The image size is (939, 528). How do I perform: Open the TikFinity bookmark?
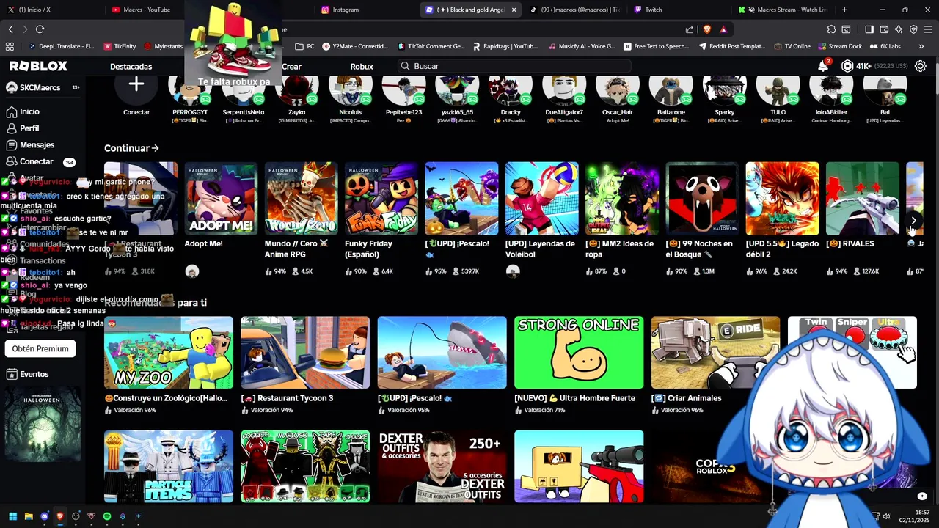(x=120, y=46)
